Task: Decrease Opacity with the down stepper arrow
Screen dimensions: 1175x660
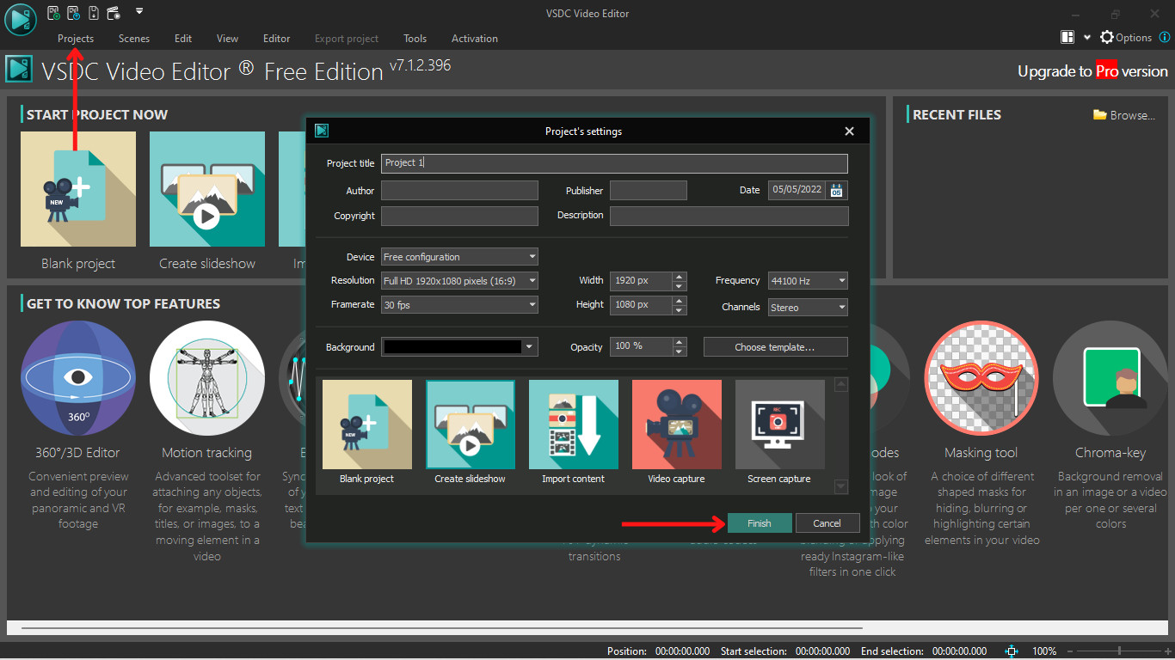Action: tap(680, 351)
